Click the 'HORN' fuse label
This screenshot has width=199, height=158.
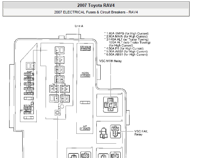coord(85,73)
